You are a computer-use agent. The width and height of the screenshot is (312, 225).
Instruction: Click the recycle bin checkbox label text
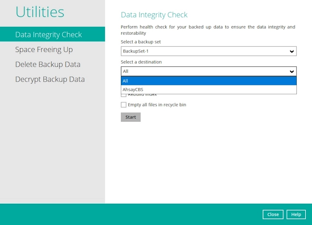coord(157,105)
